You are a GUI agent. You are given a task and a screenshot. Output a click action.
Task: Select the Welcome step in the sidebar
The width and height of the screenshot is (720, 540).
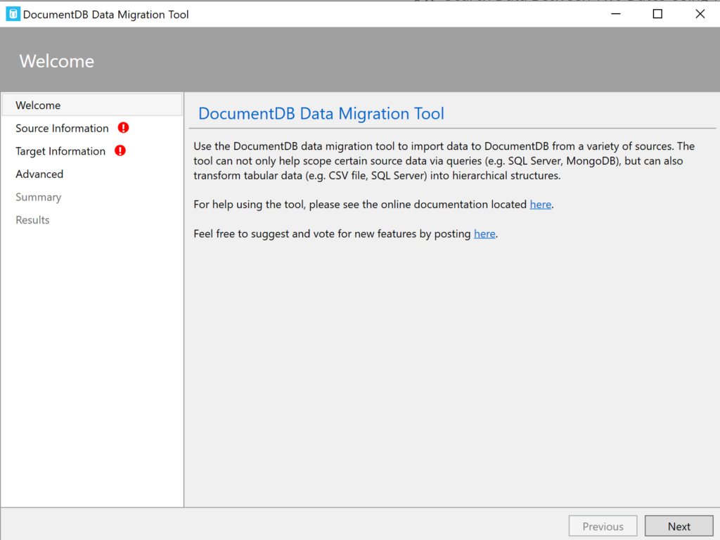pos(38,105)
